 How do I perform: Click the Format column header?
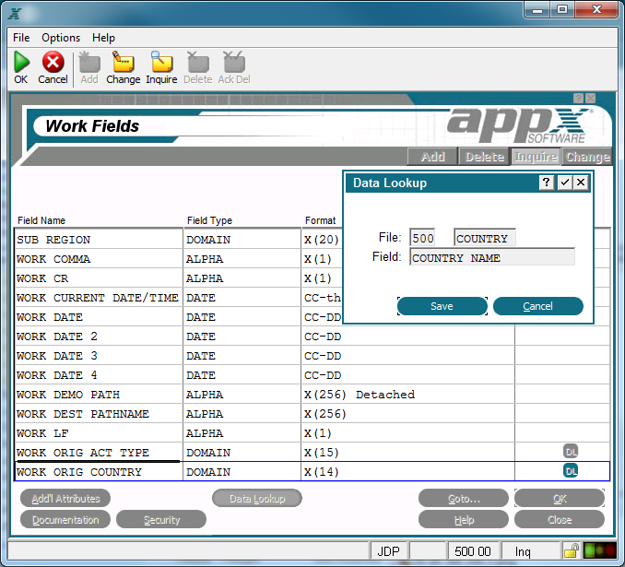321,220
